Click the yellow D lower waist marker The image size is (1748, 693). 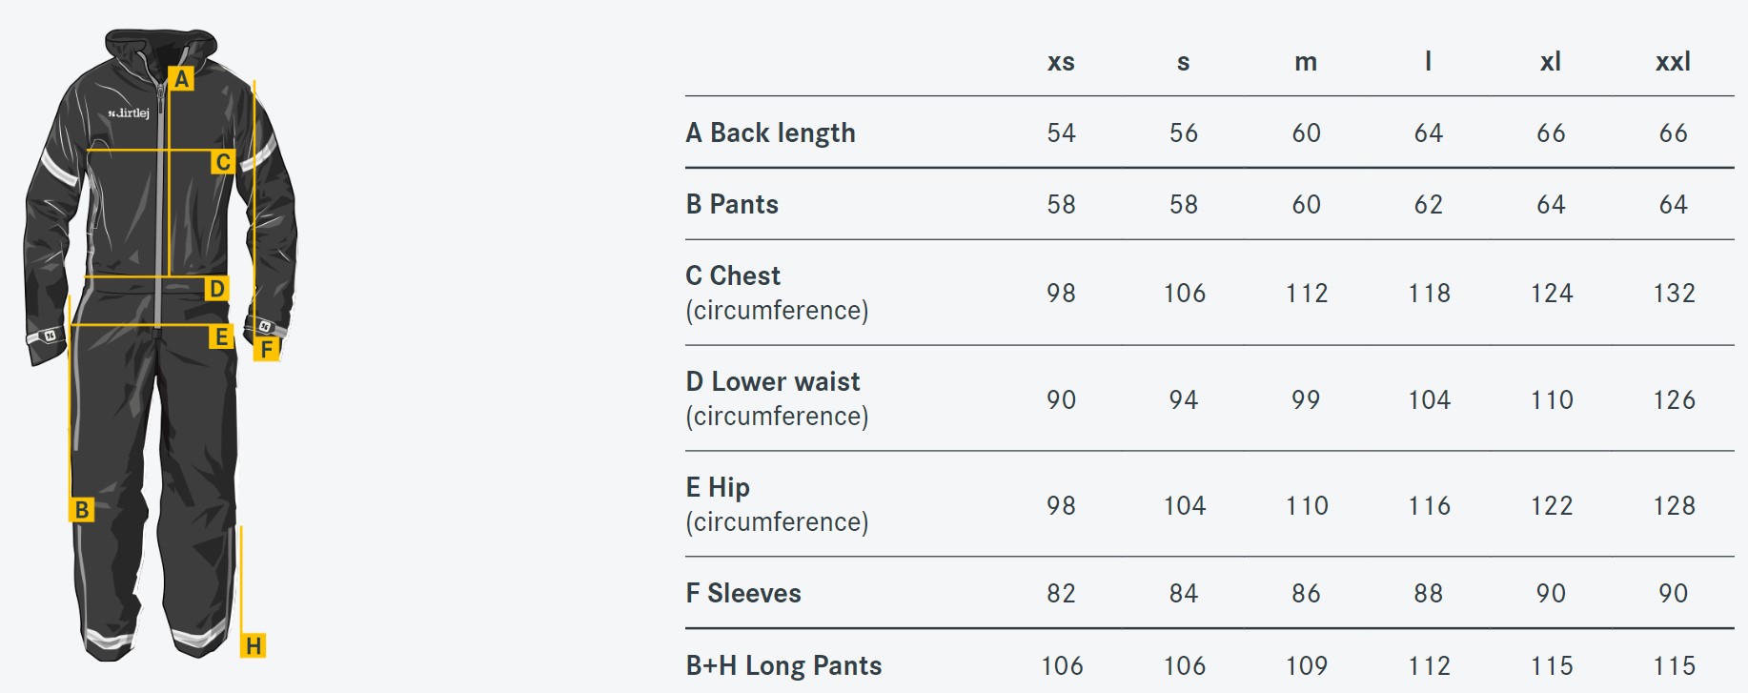tap(217, 288)
